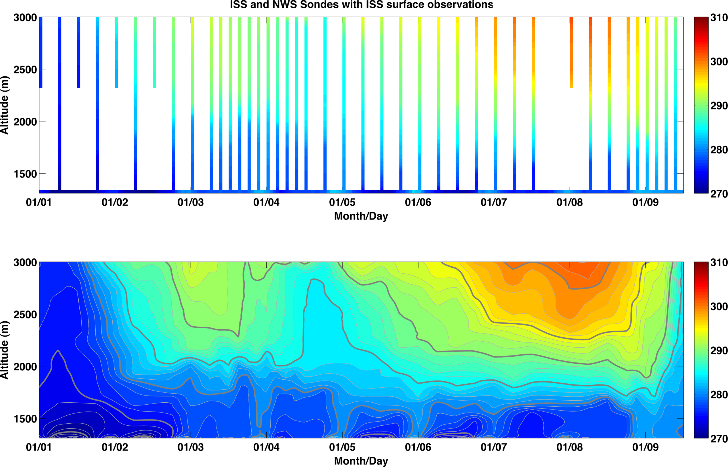Click the '270' tick of sonde panel colorbar
The image size is (728, 467).
(x=719, y=194)
